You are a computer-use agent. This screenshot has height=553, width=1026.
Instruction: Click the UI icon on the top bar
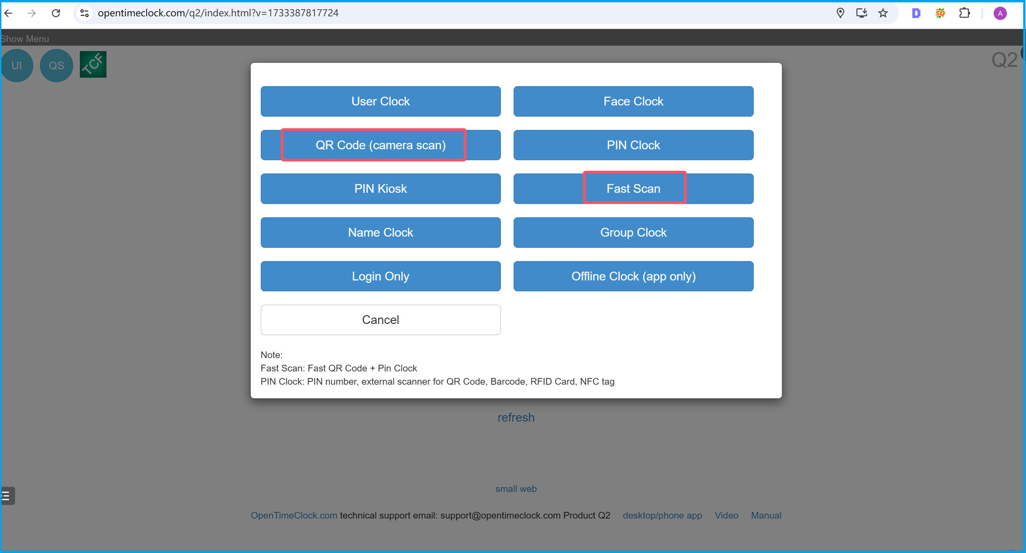point(17,65)
